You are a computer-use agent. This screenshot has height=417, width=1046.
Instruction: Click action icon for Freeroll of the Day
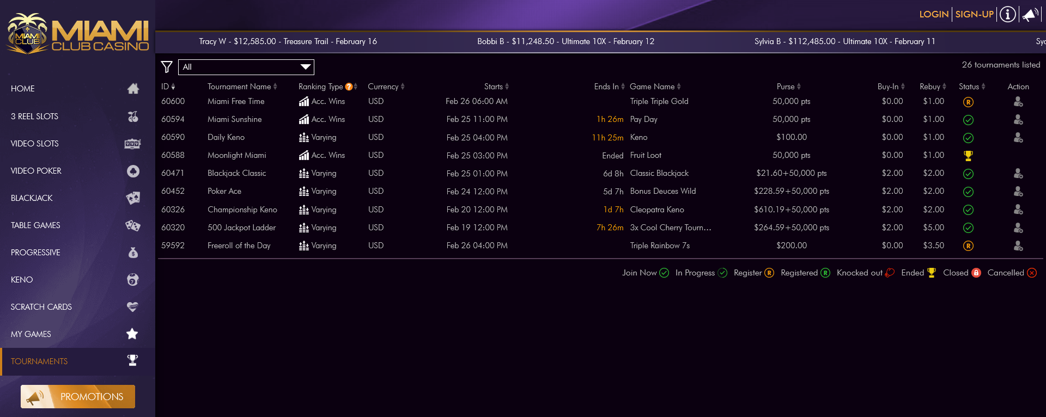point(1018,246)
